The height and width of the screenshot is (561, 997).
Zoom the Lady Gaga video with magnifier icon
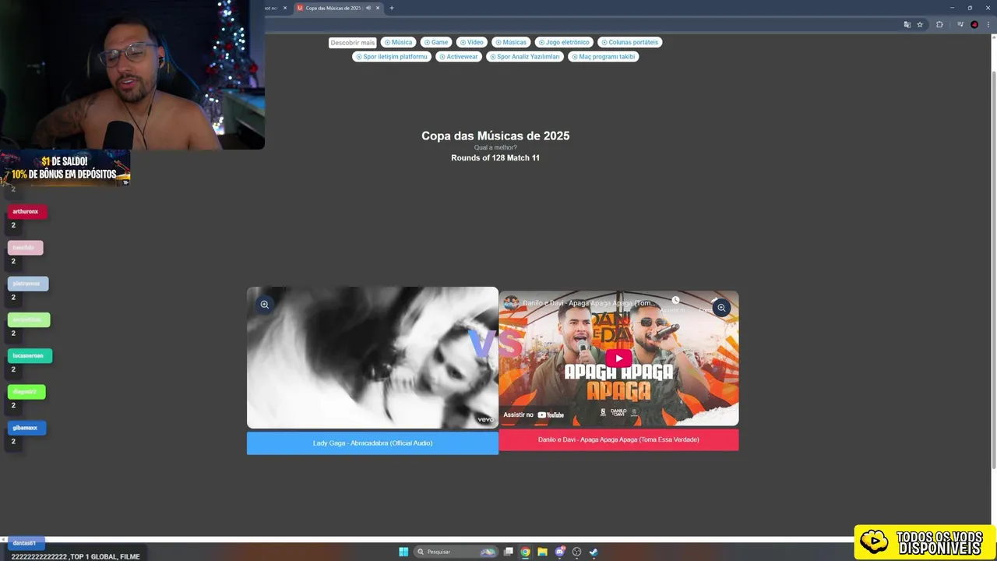point(265,305)
